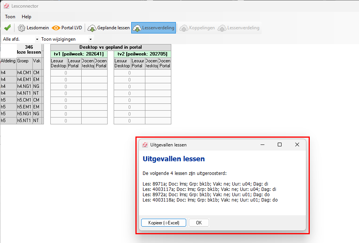The width and height of the screenshot is (359, 243).
Task: Click the greyed Lessenverdeling upload icon
Action: (222, 28)
